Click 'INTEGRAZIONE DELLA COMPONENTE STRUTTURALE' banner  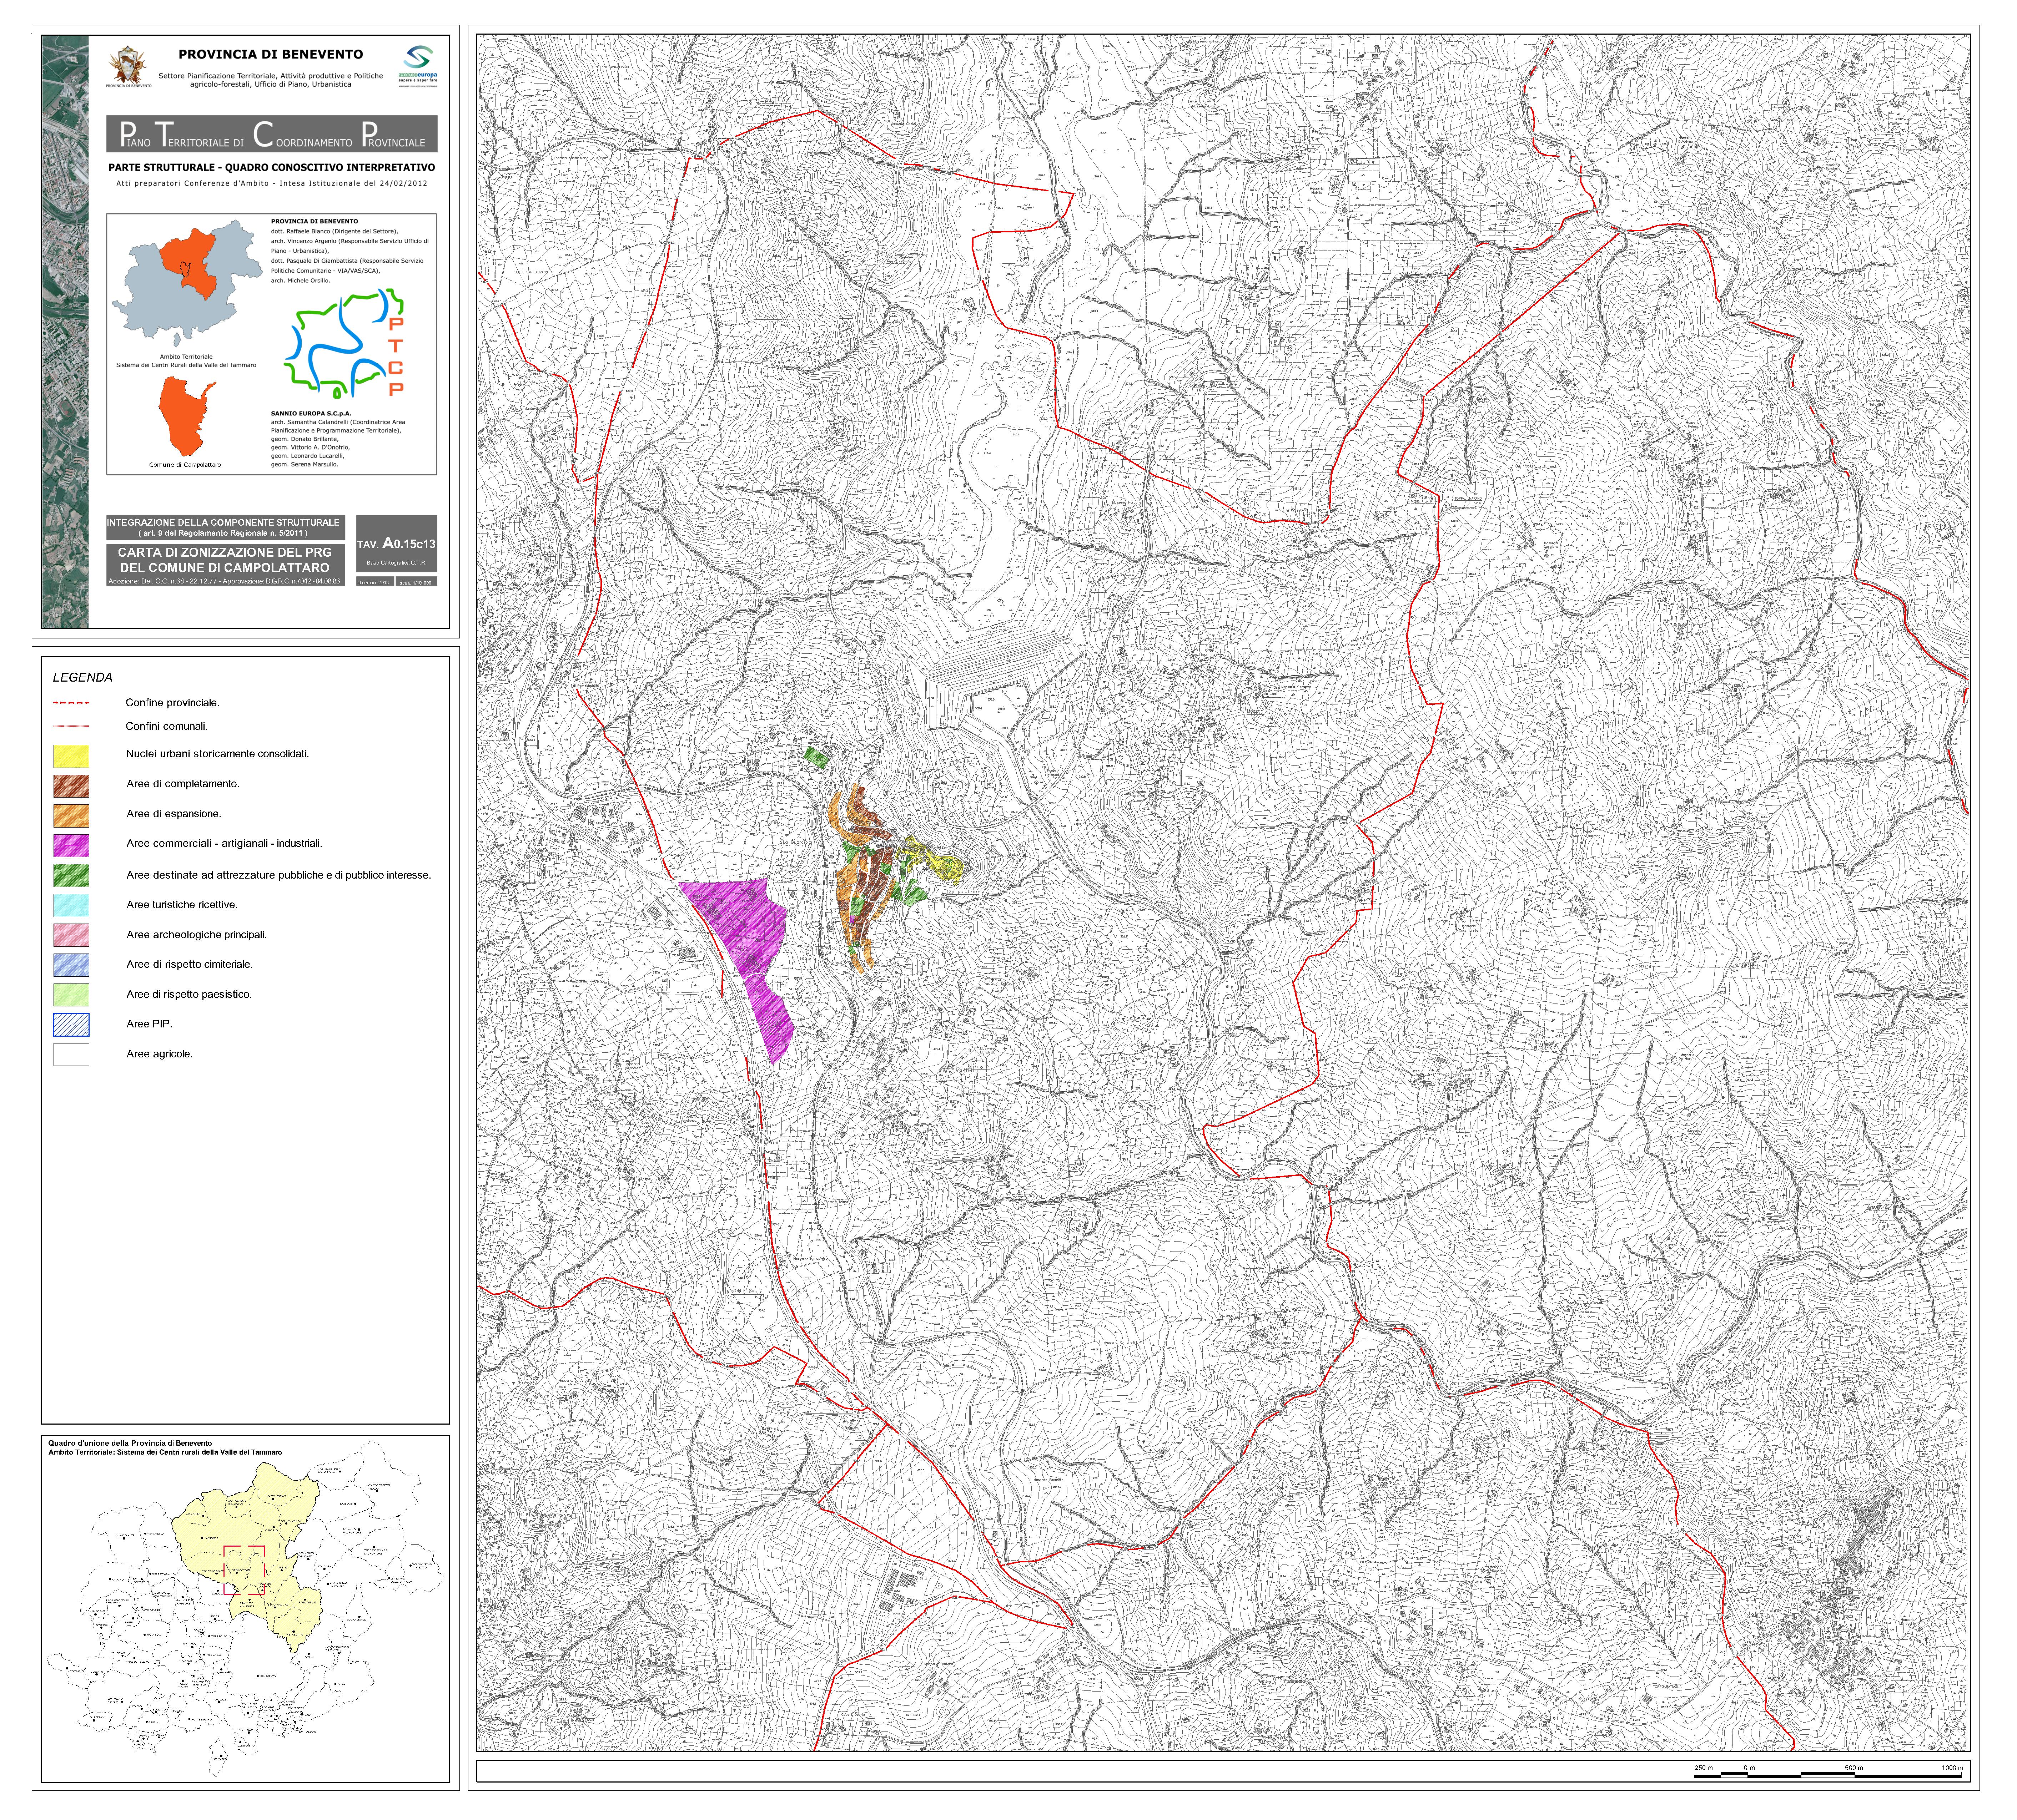point(225,528)
